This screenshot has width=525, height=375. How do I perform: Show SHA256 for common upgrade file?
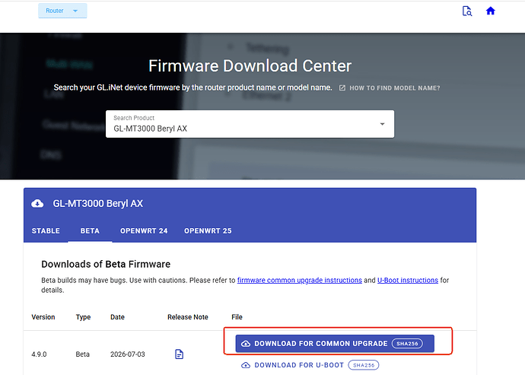(x=407, y=344)
